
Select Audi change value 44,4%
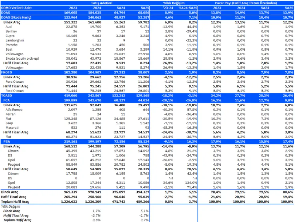[x=192, y=27]
